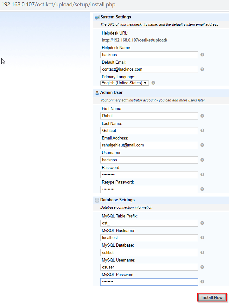Click help icon next to Last Name
The image size is (229, 304).
click(202, 131)
